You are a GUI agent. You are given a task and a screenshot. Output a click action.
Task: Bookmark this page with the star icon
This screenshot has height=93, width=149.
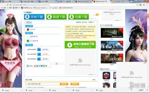pyautogui.click(x=137, y=5)
